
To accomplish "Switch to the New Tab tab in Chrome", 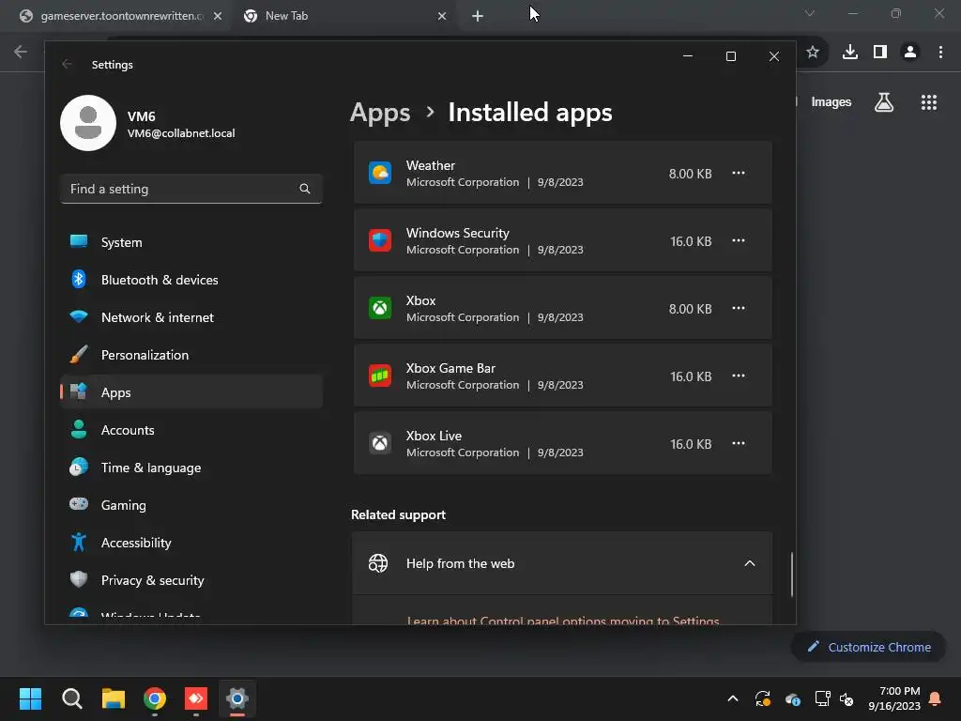I will (x=343, y=16).
